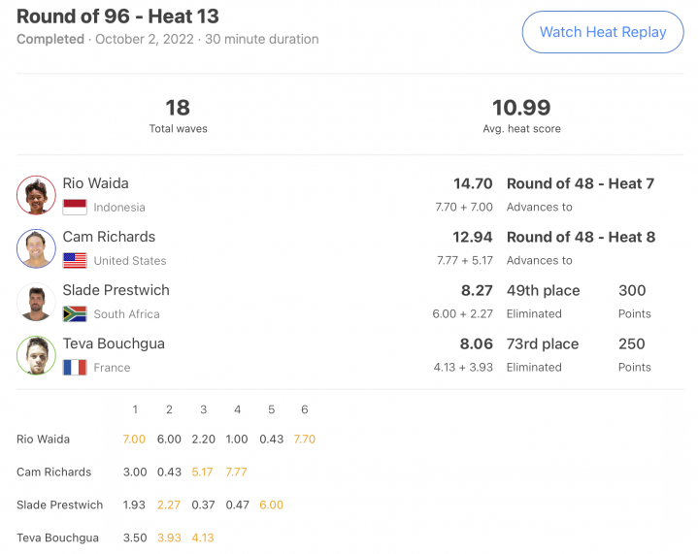This screenshot has height=554, width=698.
Task: Click the wave column 6 header
Action: click(x=305, y=409)
